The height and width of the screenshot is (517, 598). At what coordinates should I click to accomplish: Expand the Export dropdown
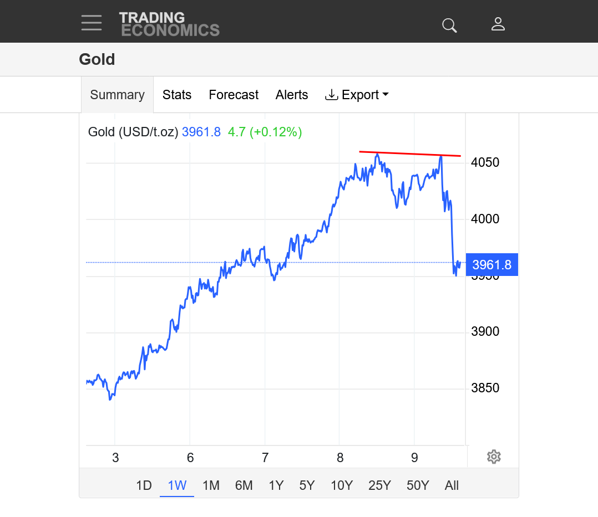[357, 95]
